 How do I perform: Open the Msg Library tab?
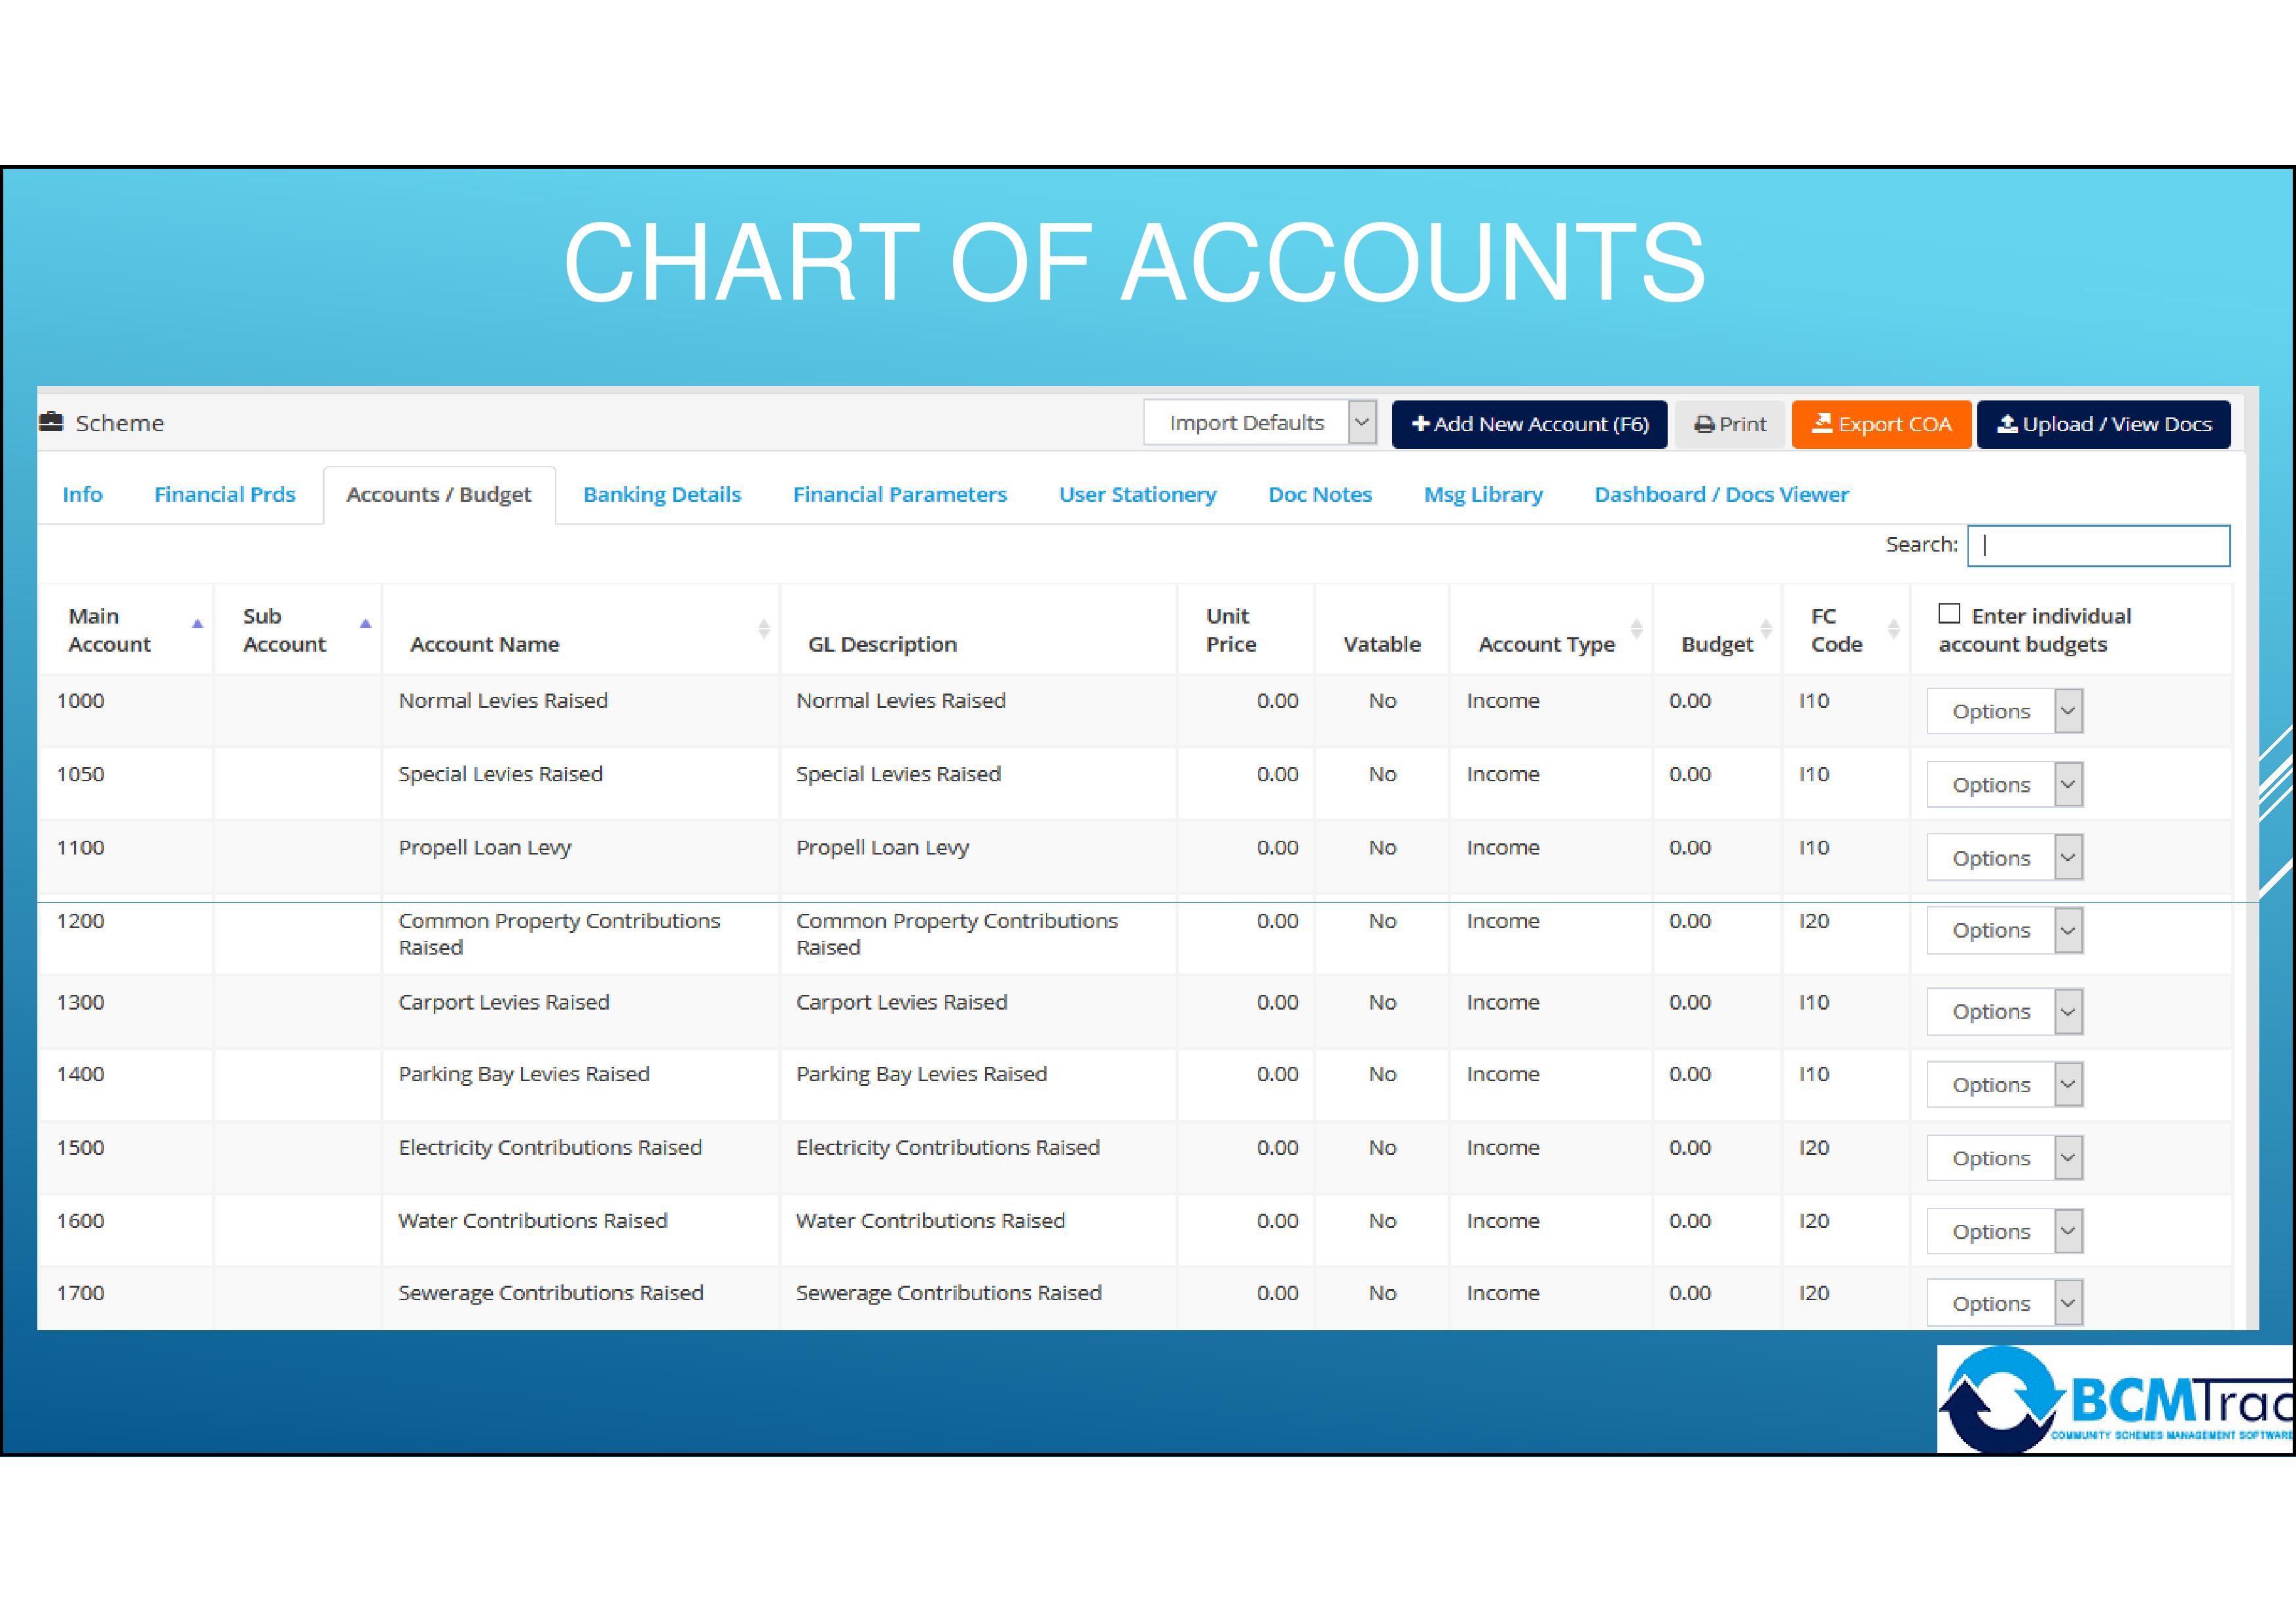(x=1483, y=495)
